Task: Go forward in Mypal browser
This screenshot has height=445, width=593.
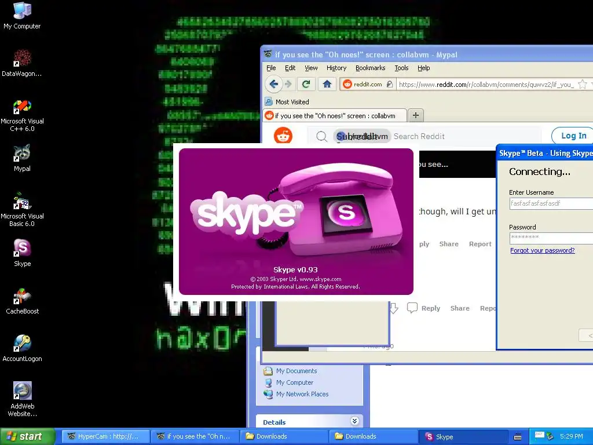Action: pos(288,84)
